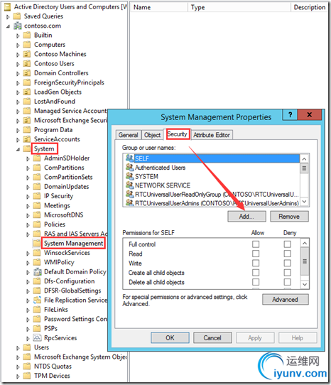
Task: Check Allow for Create all child objects
Action: coord(256,273)
